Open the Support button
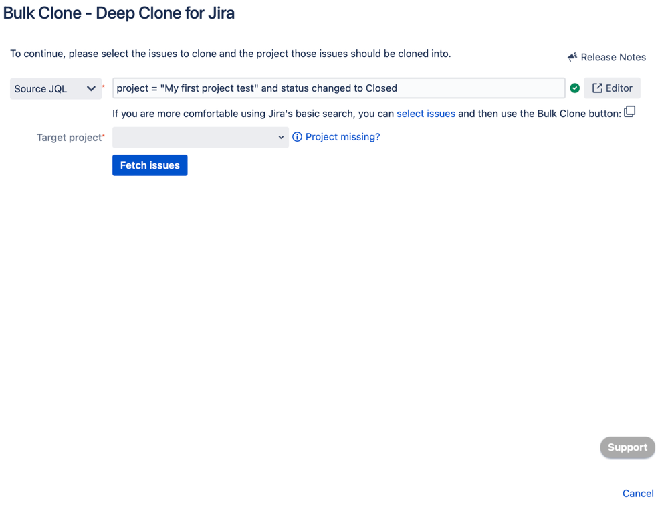This screenshot has height=509, width=668. (x=627, y=447)
